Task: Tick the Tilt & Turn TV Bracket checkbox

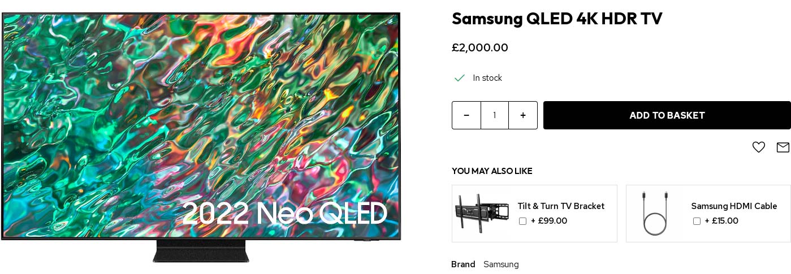Action: point(522,221)
